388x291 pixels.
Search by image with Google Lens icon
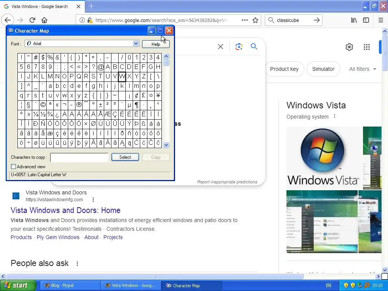tap(239, 47)
